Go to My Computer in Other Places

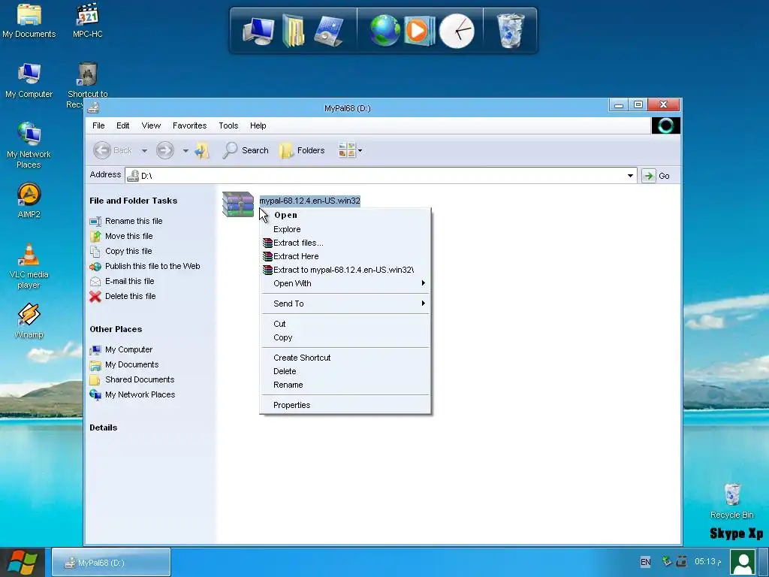[x=121, y=350]
